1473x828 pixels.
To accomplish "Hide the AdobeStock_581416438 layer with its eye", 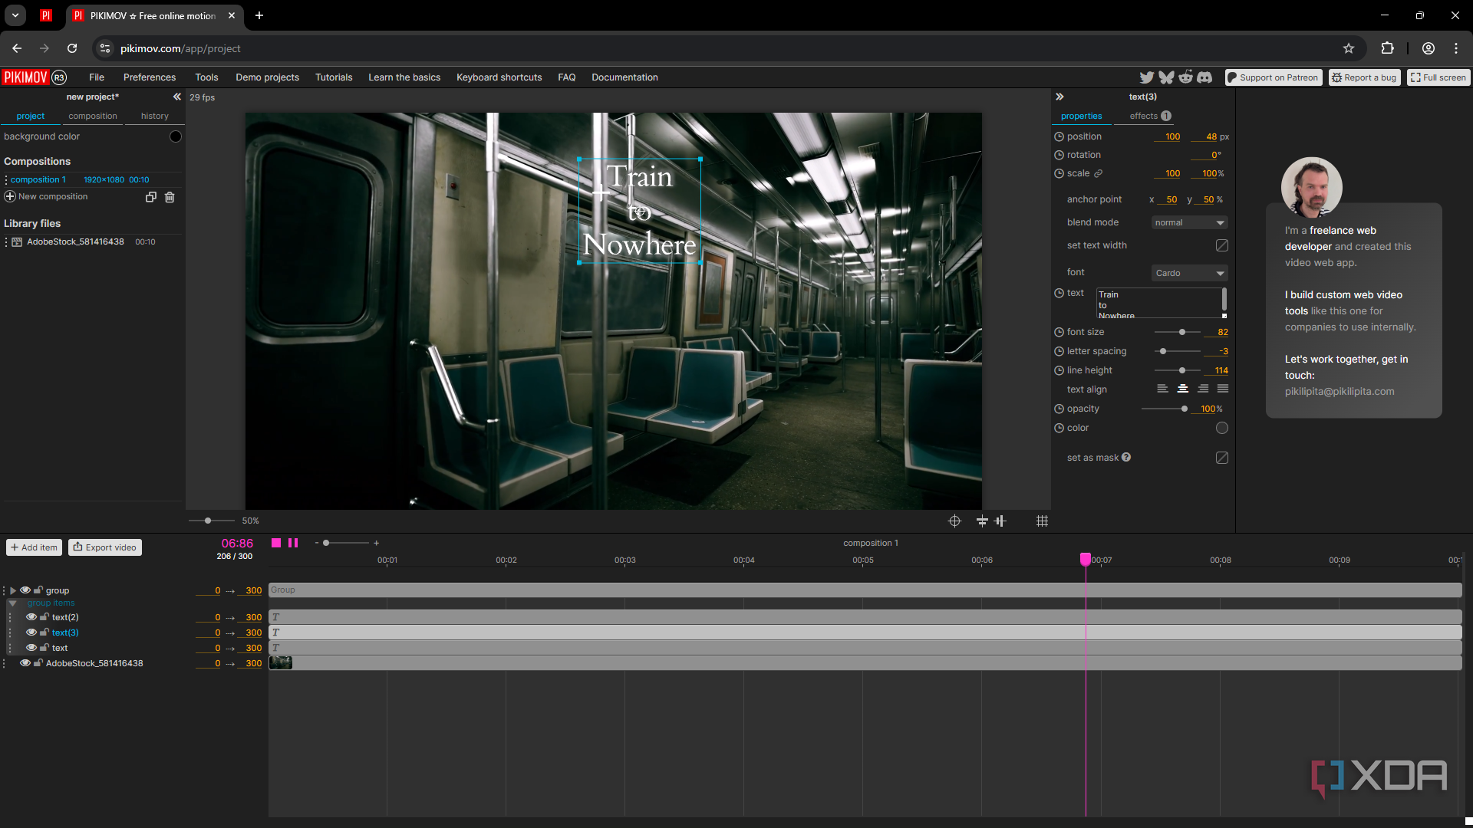I will [25, 663].
